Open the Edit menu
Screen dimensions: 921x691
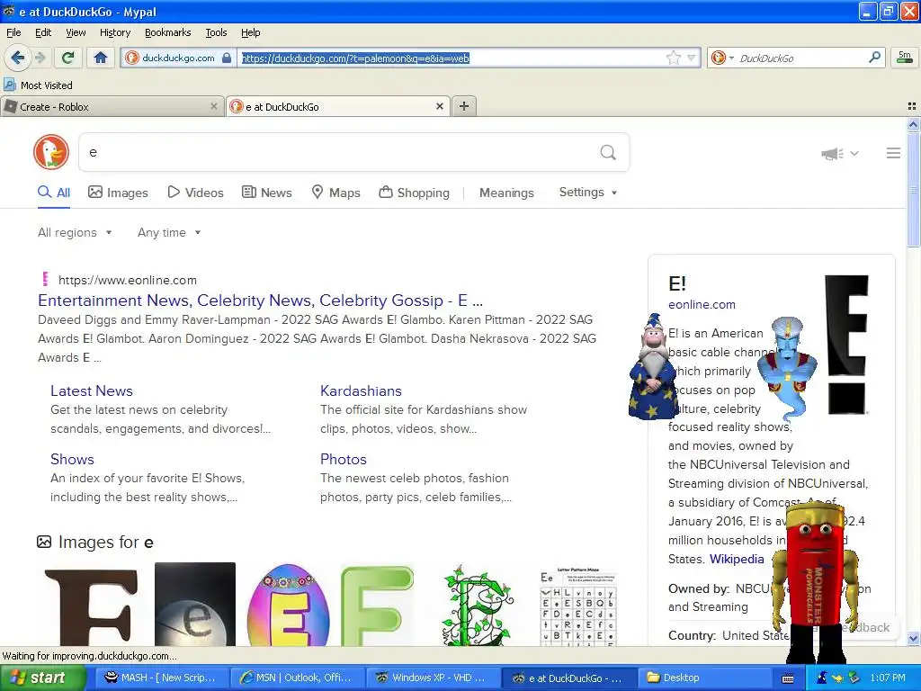pyautogui.click(x=43, y=32)
